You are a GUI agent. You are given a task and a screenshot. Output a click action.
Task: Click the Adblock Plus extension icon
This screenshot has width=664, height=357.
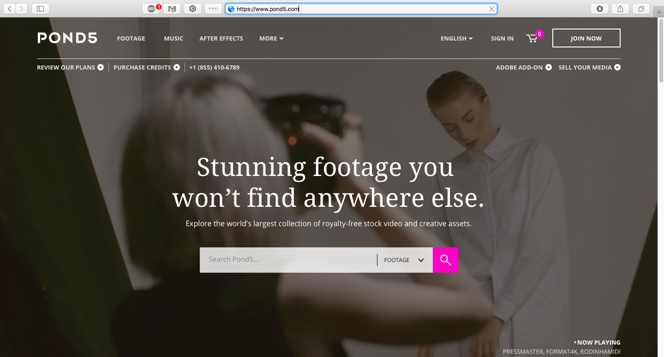(x=151, y=9)
